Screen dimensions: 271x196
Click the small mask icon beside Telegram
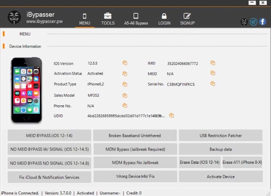pyautogui.click(x=244, y=22)
